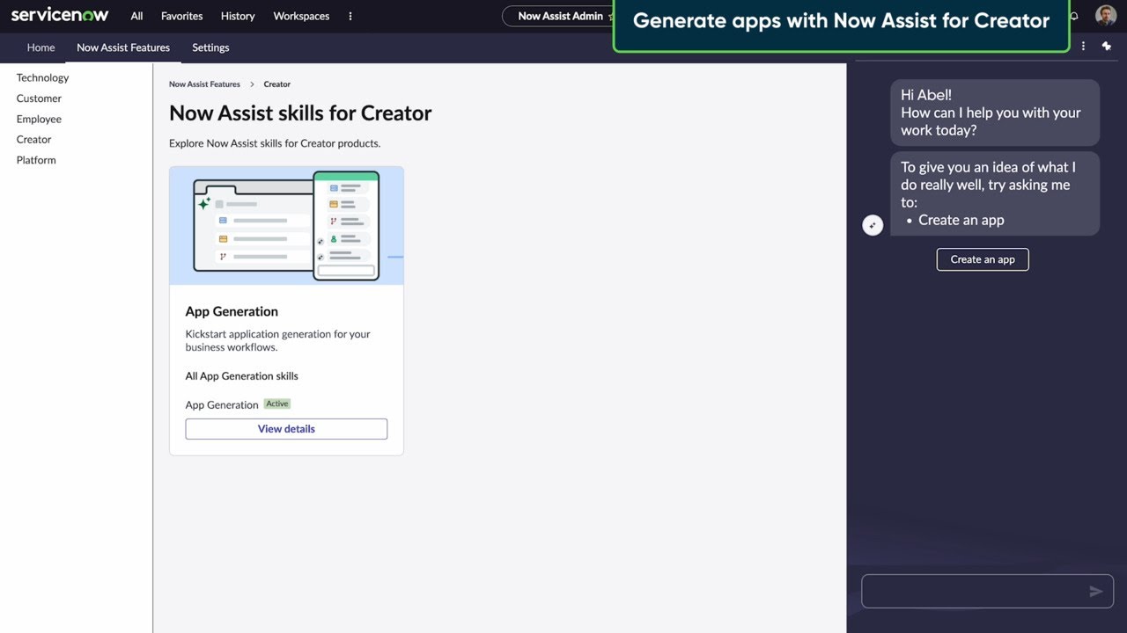Click View details on the App Generation card
This screenshot has height=633, width=1127.
point(286,428)
